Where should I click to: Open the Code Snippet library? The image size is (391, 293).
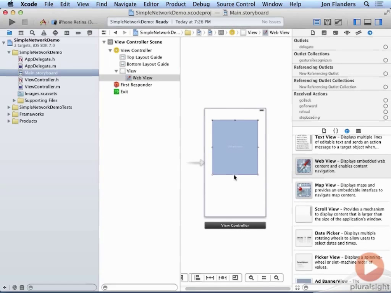(x=335, y=131)
